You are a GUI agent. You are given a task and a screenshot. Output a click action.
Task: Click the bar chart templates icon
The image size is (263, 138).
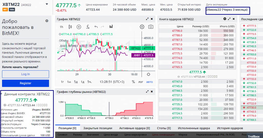click(x=111, y=26)
